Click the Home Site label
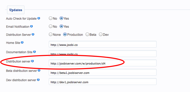 click(x=13, y=43)
